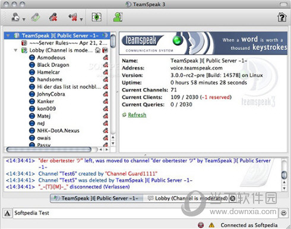
Task: Select user JohnyCobra
Action: 51,94
